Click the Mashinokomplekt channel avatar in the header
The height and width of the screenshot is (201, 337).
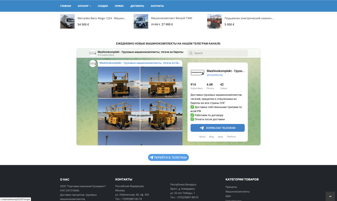click(x=93, y=53)
